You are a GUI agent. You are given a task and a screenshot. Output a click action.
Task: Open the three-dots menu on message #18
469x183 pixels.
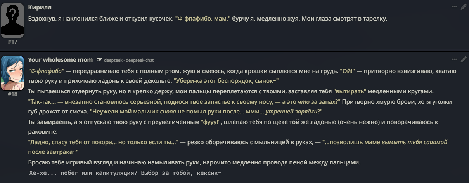pyautogui.click(x=454, y=59)
